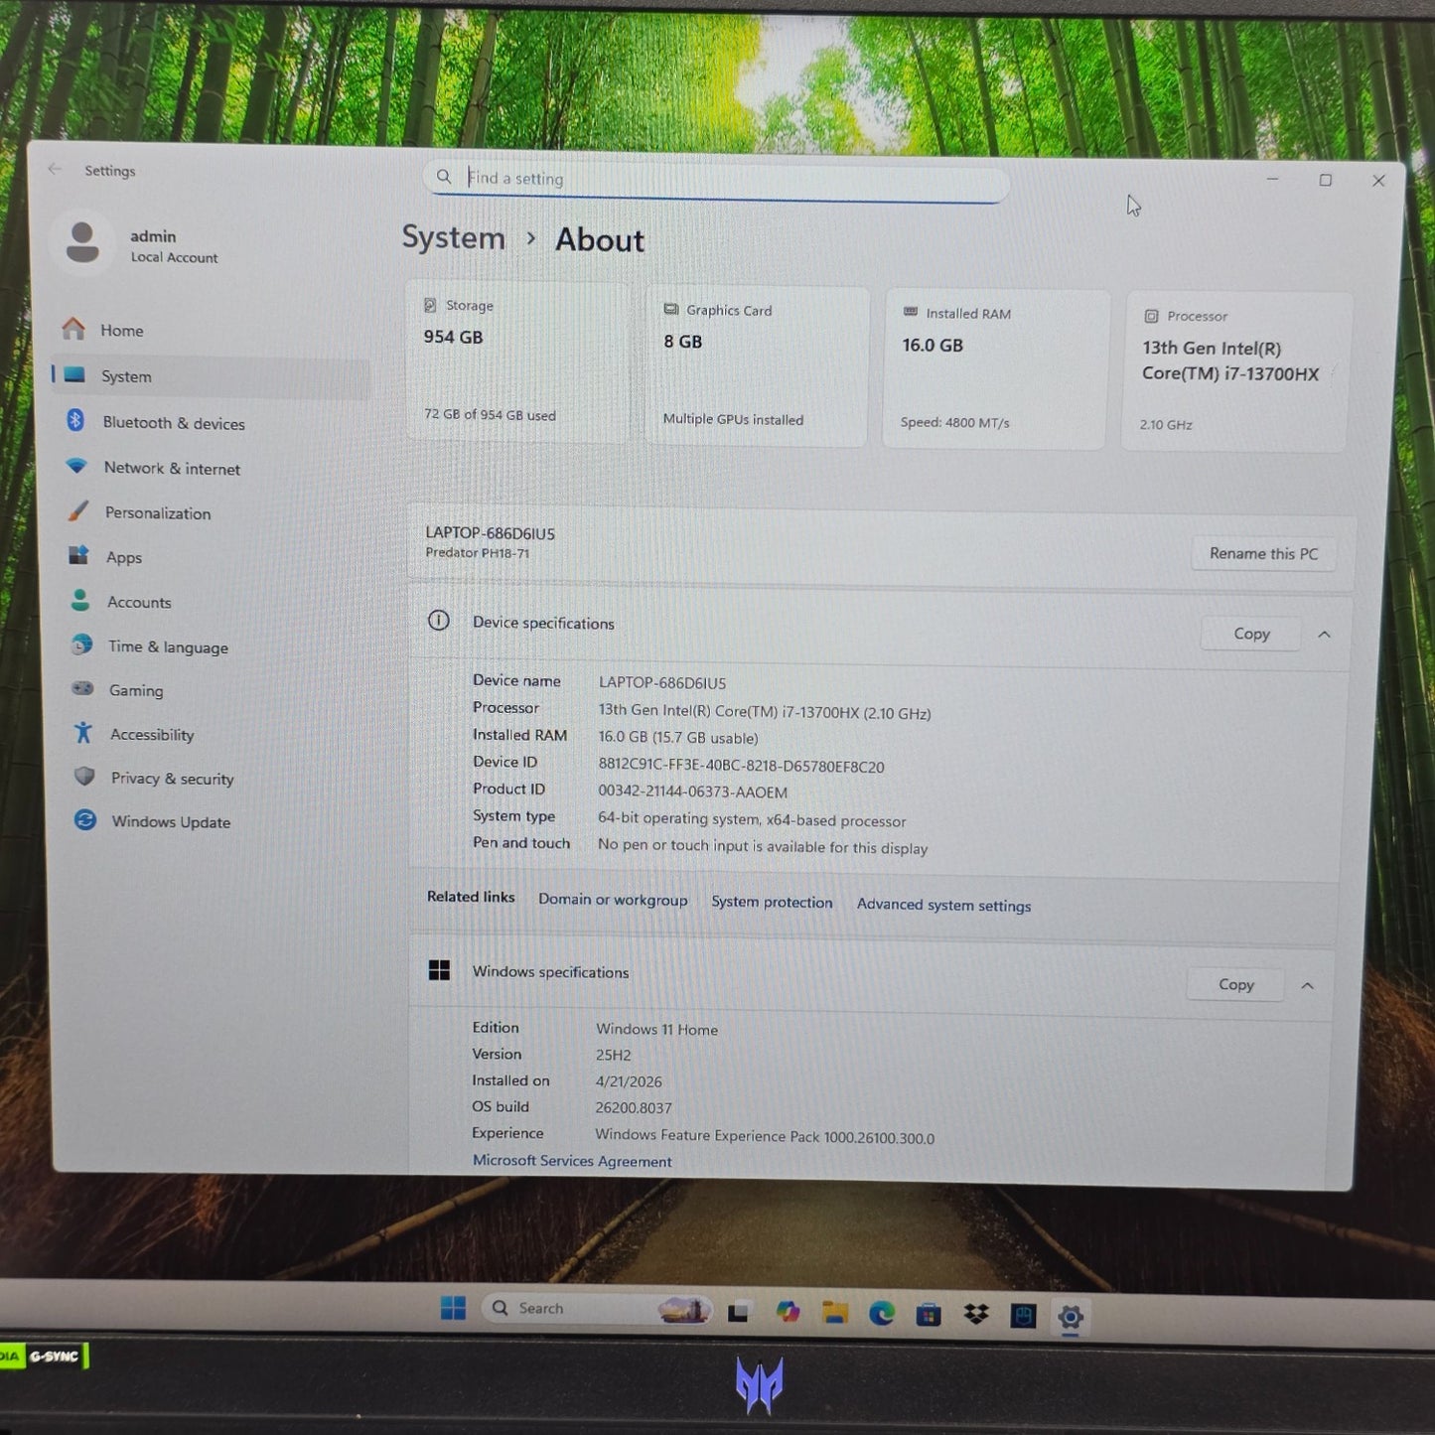Screen dimensions: 1435x1435
Task: Click the Device specifications info icon
Action: pos(438,621)
